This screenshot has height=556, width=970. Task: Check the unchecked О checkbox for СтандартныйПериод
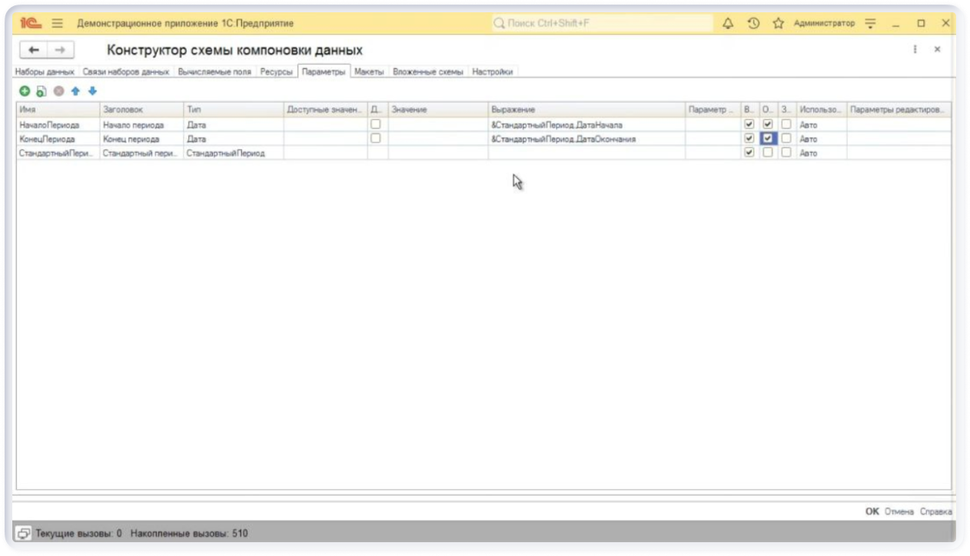[767, 152]
